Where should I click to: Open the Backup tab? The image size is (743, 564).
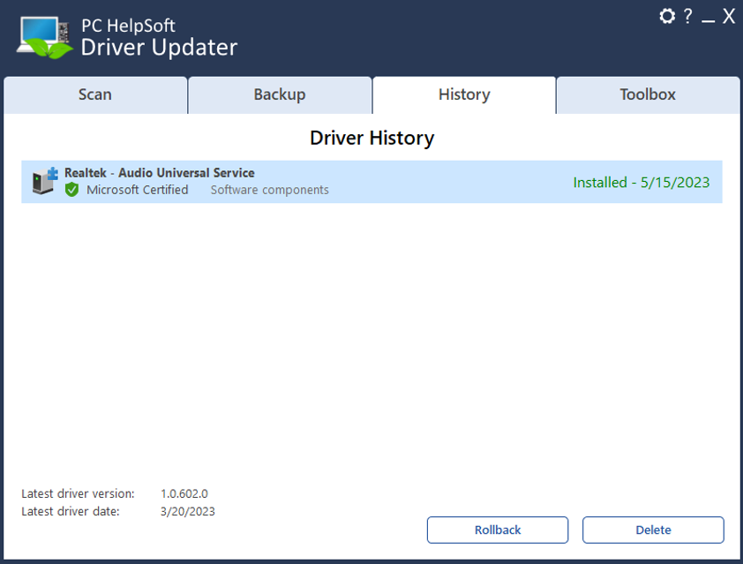(x=280, y=94)
